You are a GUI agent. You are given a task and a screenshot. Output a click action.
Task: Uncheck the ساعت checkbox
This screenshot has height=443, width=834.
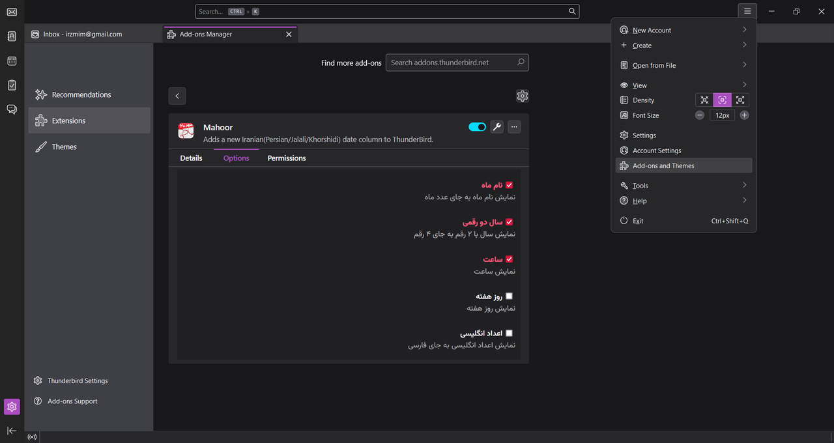pyautogui.click(x=509, y=259)
